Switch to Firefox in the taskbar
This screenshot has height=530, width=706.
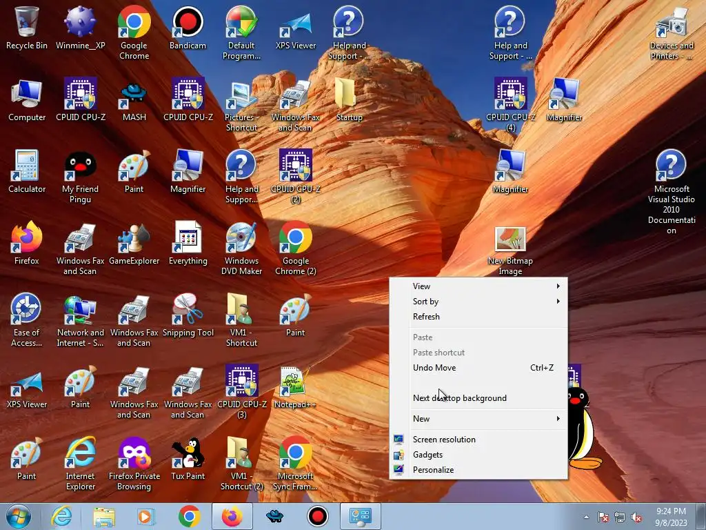[x=232, y=516]
